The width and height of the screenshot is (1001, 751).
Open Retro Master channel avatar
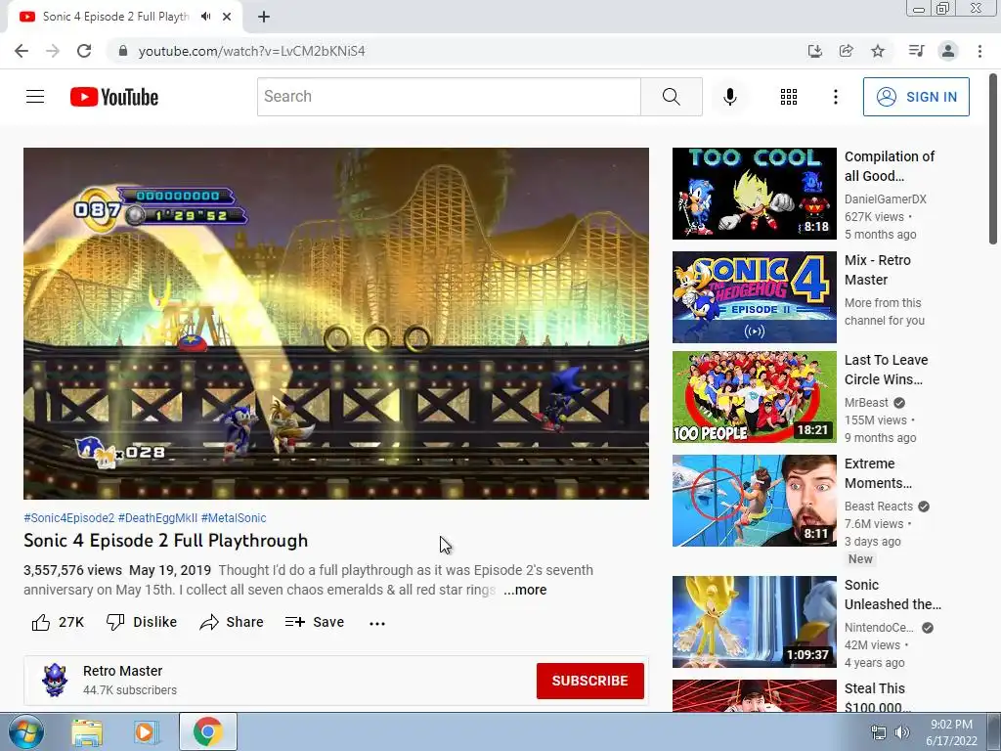(x=55, y=681)
